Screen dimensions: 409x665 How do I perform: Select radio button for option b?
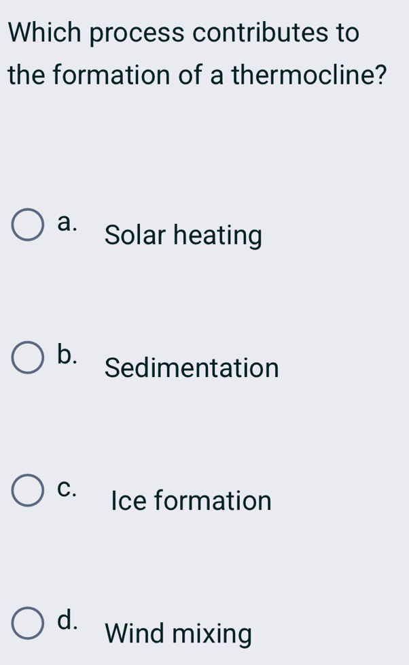pyautogui.click(x=27, y=357)
